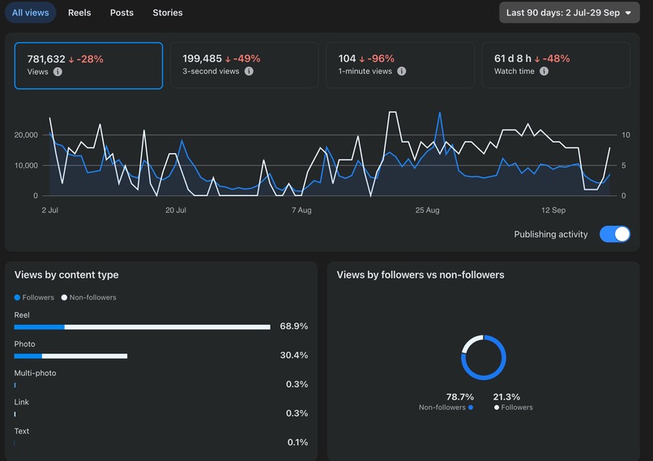653x461 pixels.
Task: Click the Non-followers legend dot in content type
Action: [x=64, y=297]
